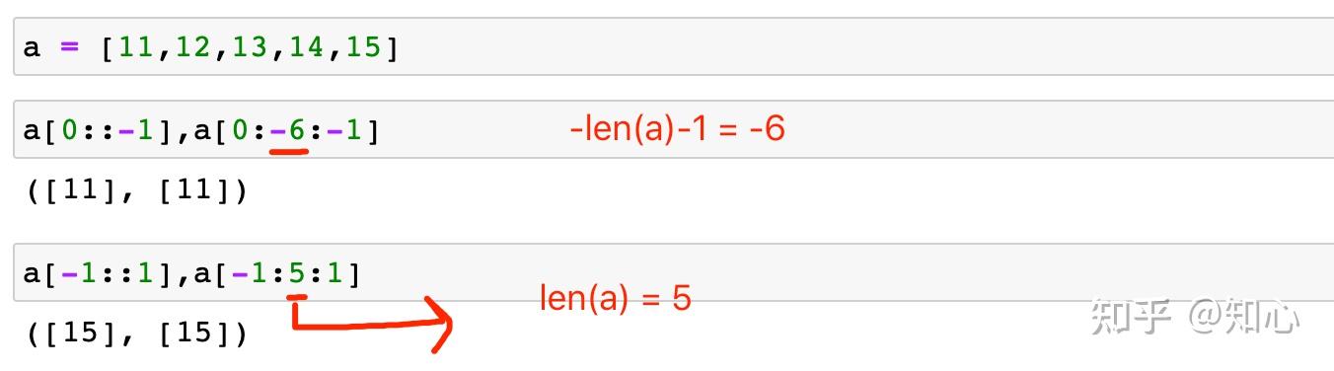
Task: Click the a[-1:5:1] expression
Action: pos(277,272)
